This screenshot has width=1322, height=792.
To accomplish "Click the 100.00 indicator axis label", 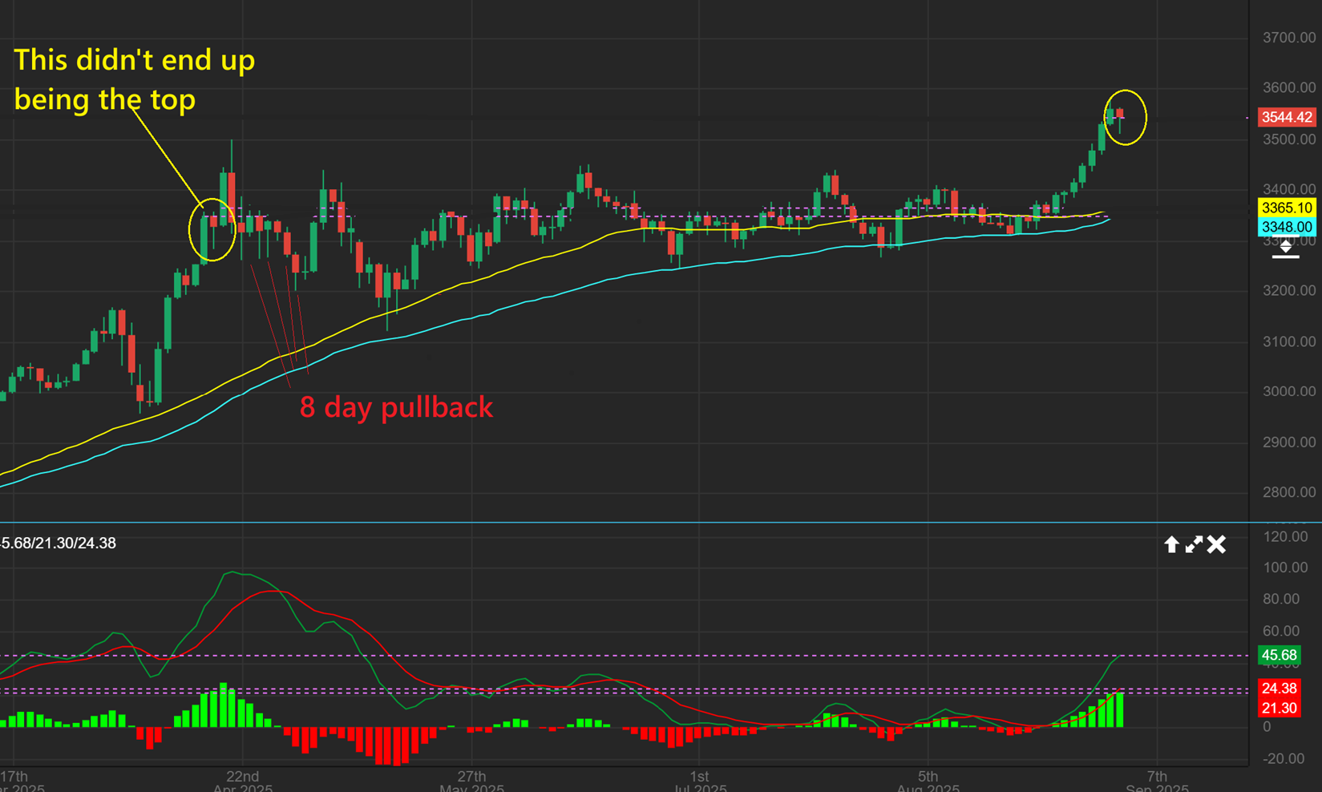I will (1285, 568).
